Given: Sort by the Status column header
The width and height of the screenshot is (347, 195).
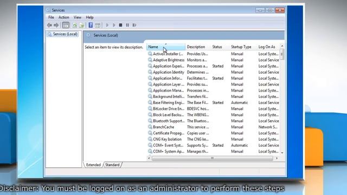Looking at the screenshot, I should click(x=220, y=47).
